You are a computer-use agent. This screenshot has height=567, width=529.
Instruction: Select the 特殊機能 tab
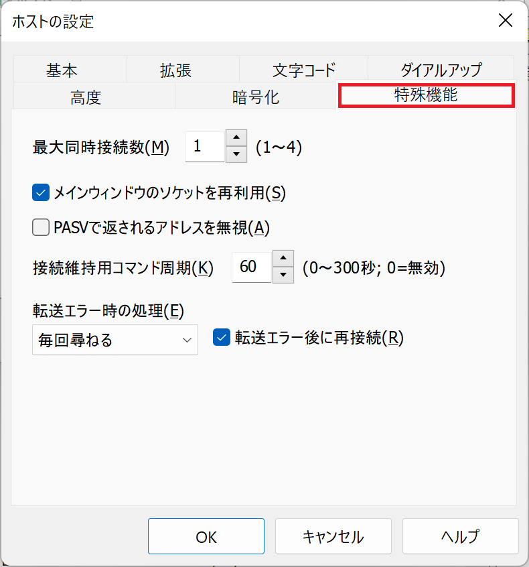tap(426, 95)
